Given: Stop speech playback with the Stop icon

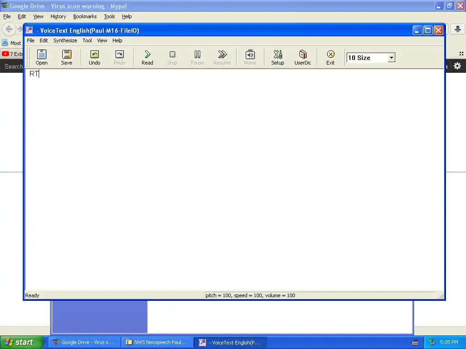Looking at the screenshot, I should (172, 57).
